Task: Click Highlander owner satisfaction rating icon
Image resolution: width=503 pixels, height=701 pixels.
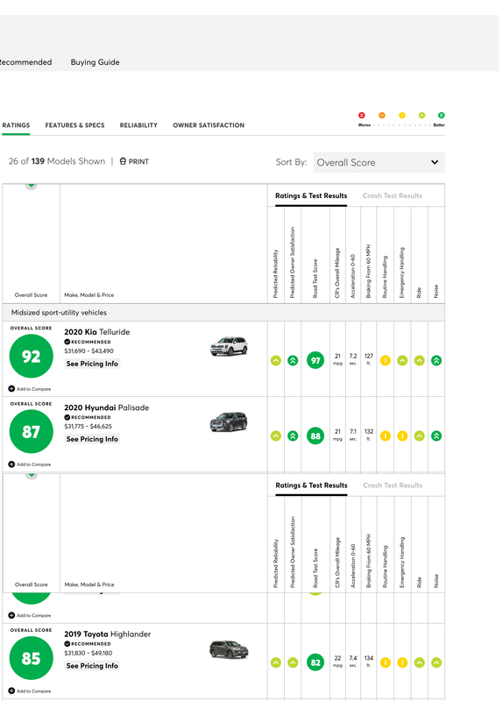Action: 293,662
